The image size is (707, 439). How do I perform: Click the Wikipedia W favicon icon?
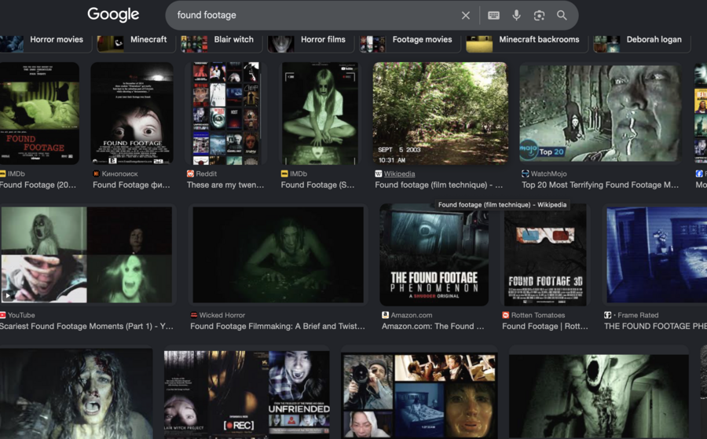pos(379,174)
